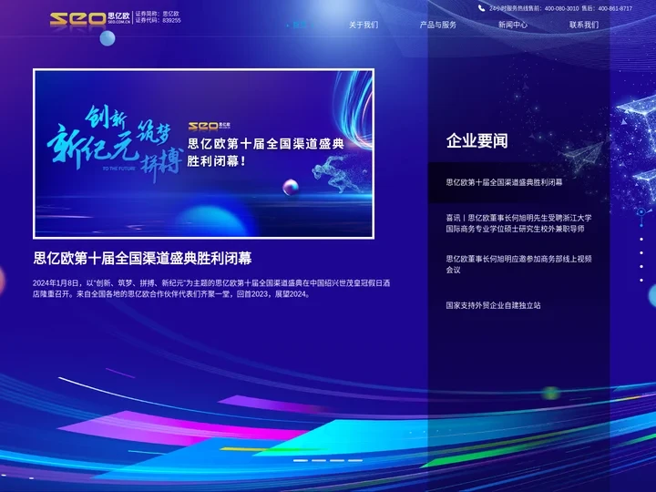
Task: Go to 产品与服务 in navigation
Action: [437, 26]
